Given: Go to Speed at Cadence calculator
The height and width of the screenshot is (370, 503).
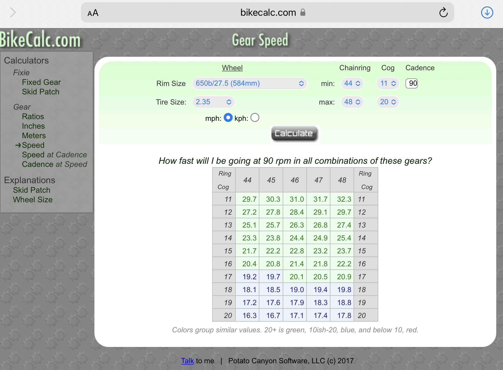Looking at the screenshot, I should pyautogui.click(x=55, y=155).
